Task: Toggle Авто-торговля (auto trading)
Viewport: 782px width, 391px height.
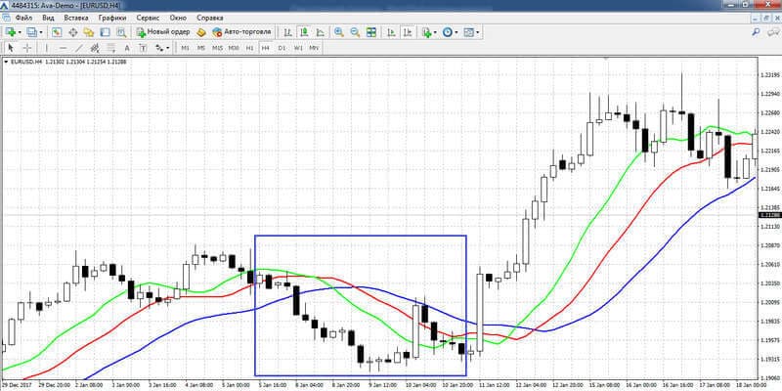Action: 241,32
